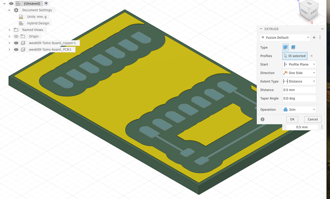Viewport: 330px width, 199px height.
Task: Open three-dot menu beside floating 0.5 mm
Action: 322,127
